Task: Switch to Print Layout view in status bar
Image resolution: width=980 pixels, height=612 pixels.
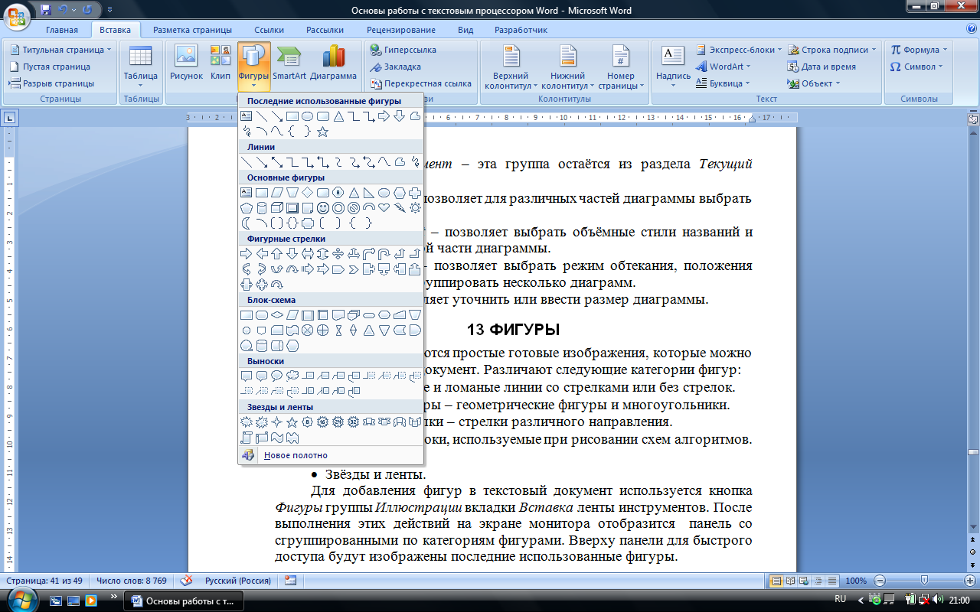Action: point(776,581)
